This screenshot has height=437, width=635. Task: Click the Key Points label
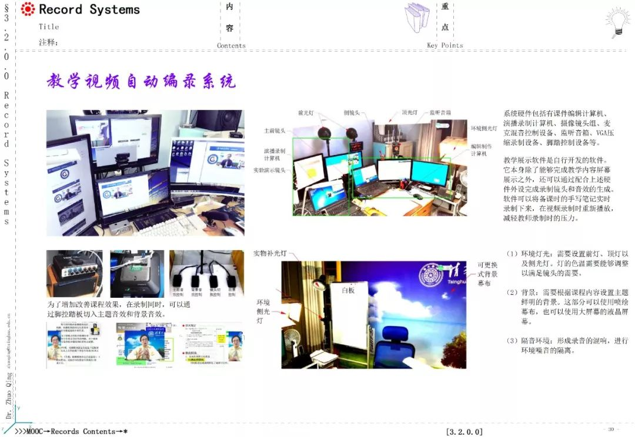pos(444,45)
